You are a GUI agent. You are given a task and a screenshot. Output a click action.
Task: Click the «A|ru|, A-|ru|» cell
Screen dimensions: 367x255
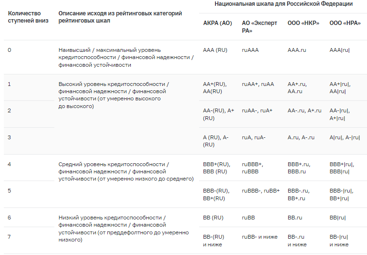[x=345, y=137]
